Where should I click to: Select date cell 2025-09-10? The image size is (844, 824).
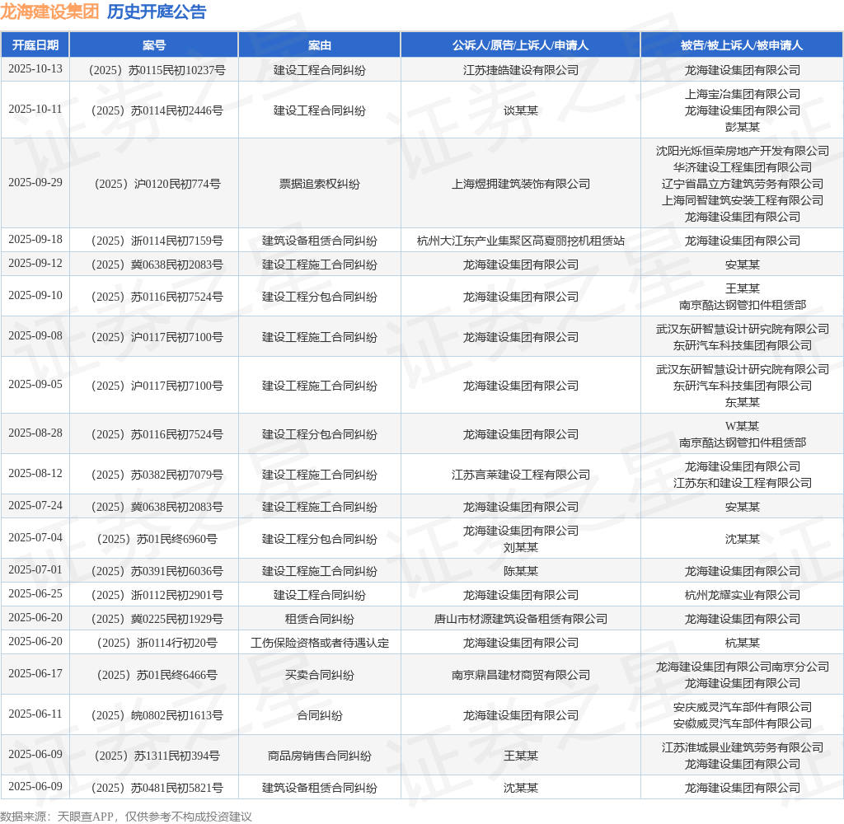pos(35,296)
